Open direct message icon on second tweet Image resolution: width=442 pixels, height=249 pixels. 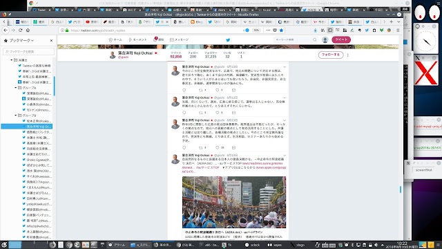233,113
